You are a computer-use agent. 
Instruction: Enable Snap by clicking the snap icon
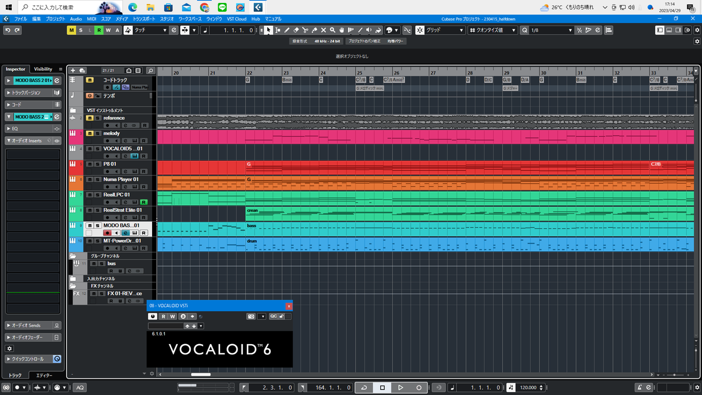pos(419,30)
